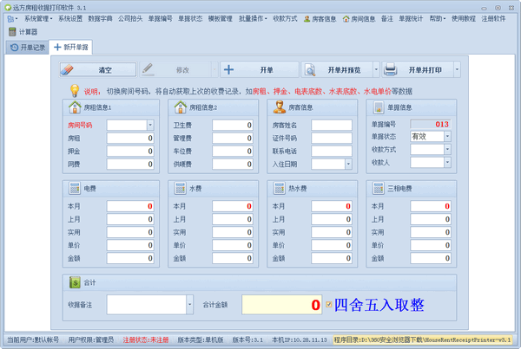This screenshot has width=521, height=349.
Task: Open 房客信息 in the toolbar
Action: pos(320,17)
